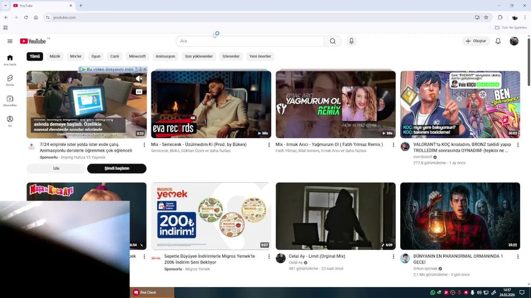
Task: Open volume control in system tray
Action: coord(480,292)
